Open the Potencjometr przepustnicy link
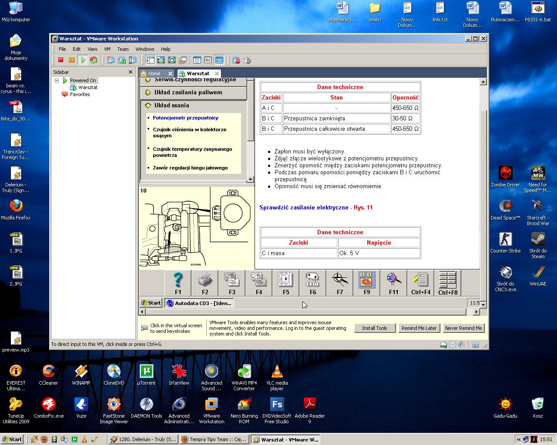This screenshot has width=557, height=445. [x=185, y=118]
